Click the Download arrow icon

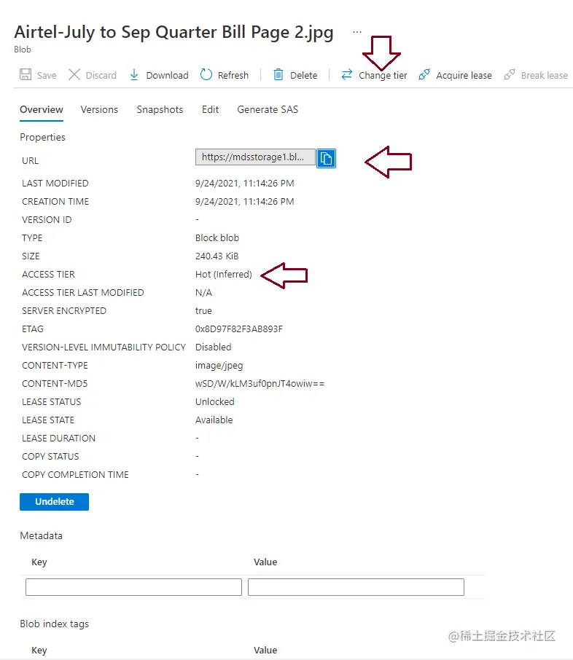click(134, 75)
